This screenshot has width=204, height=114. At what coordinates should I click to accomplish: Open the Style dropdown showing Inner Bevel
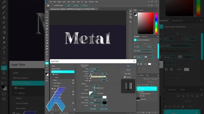point(94,69)
